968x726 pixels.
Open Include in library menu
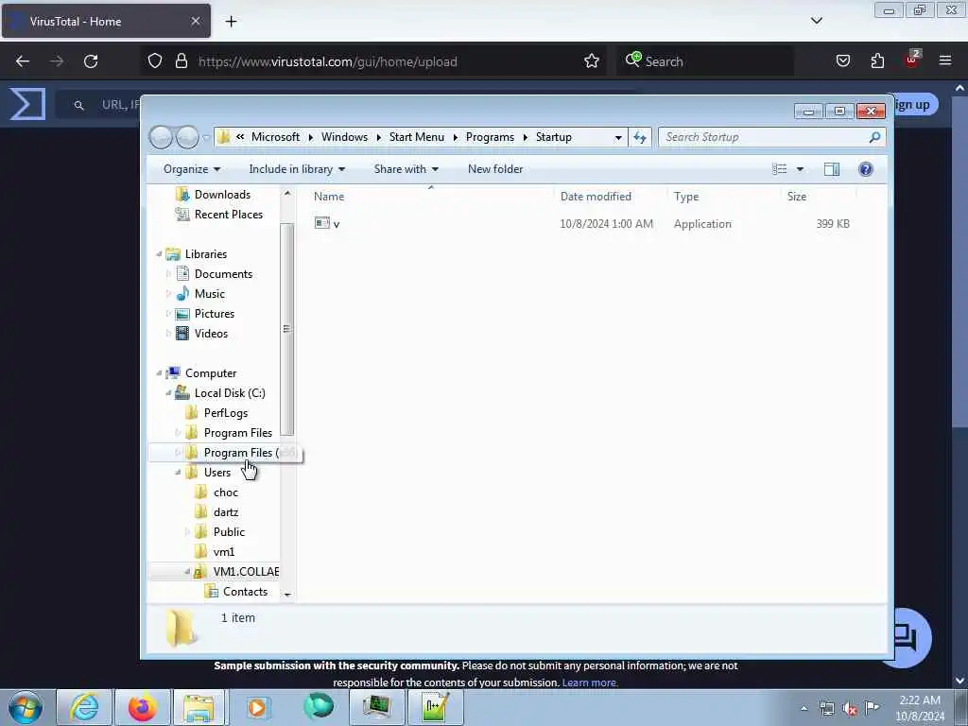(297, 169)
